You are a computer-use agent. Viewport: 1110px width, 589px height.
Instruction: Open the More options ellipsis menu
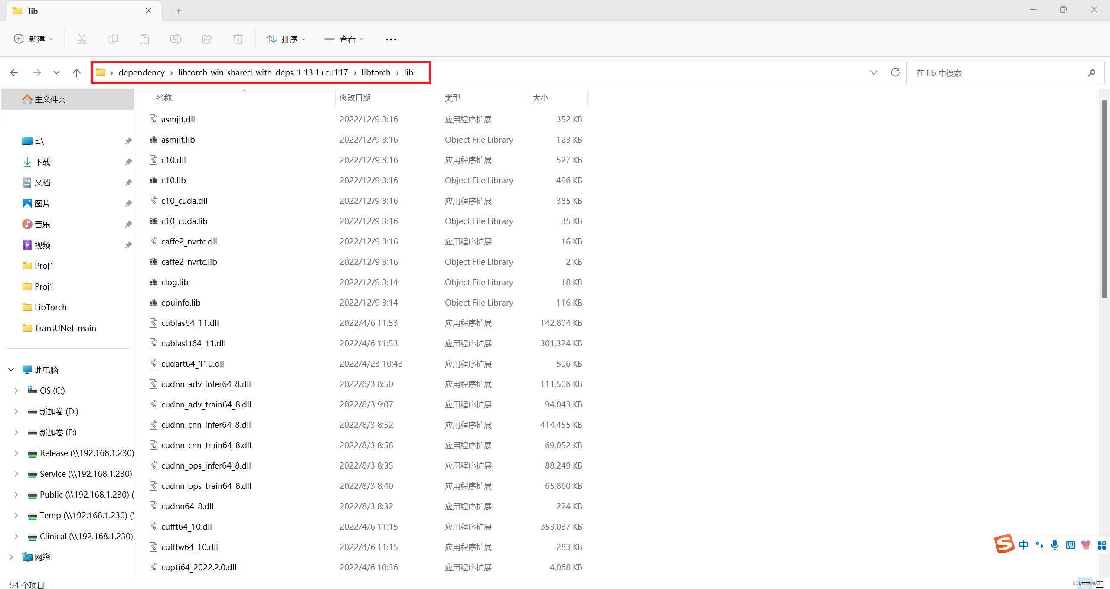coord(391,39)
